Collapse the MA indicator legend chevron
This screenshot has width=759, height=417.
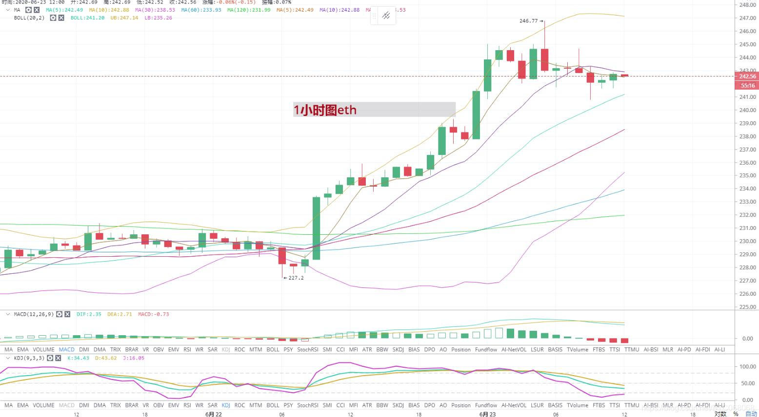point(7,10)
